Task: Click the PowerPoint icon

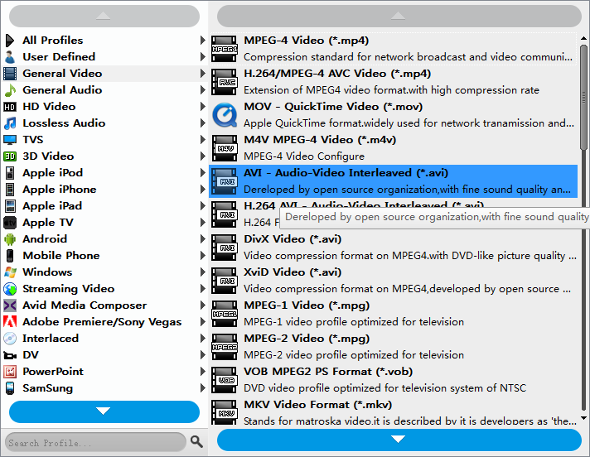Action: (10, 372)
